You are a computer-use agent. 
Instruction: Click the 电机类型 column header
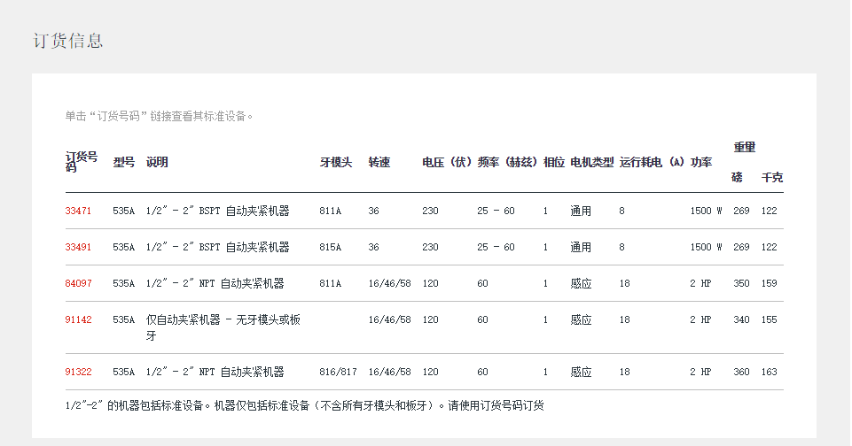click(x=591, y=163)
